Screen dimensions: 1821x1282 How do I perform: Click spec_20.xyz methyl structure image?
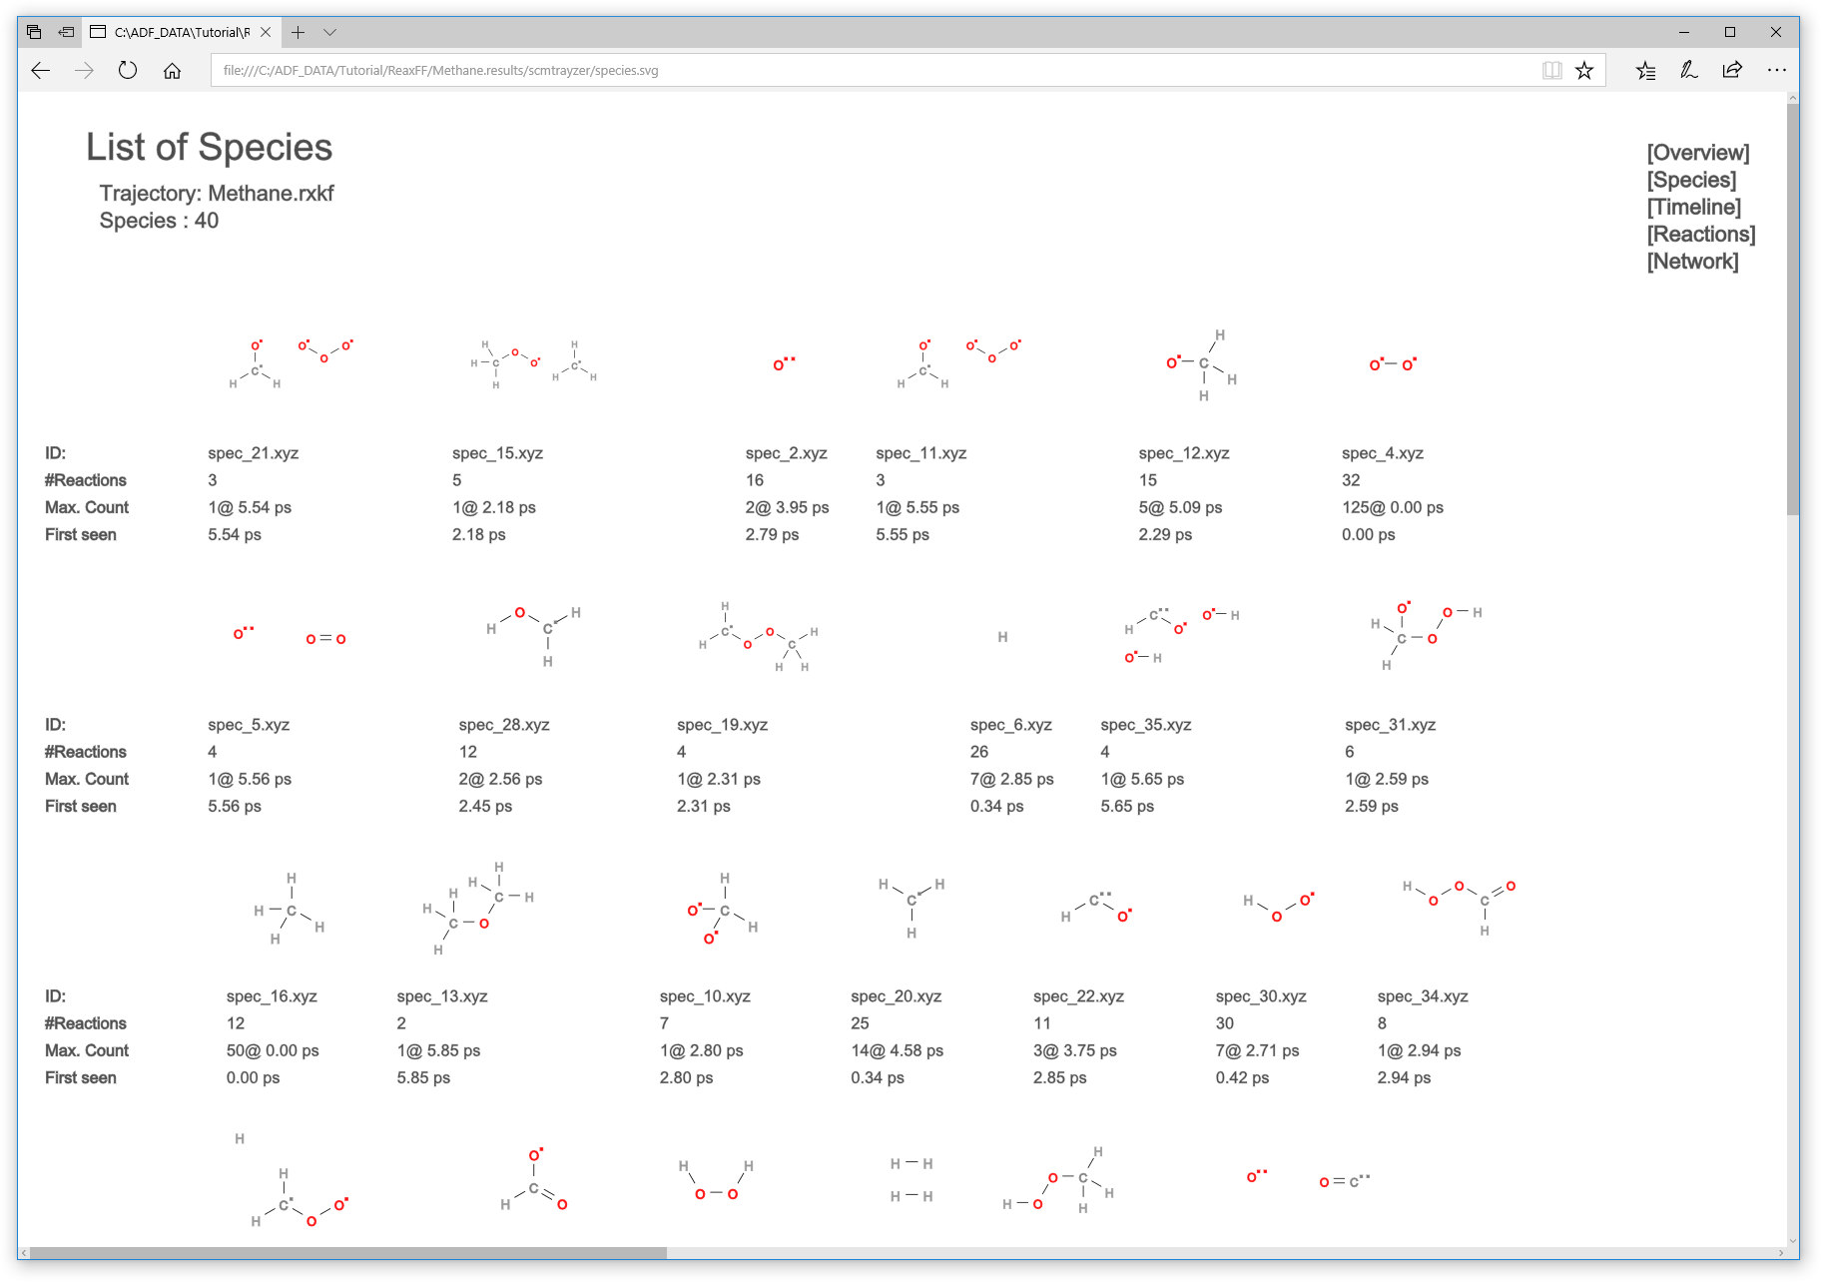[911, 908]
